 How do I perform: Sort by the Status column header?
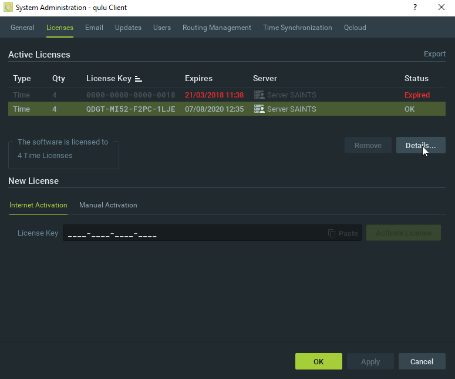[x=416, y=78]
